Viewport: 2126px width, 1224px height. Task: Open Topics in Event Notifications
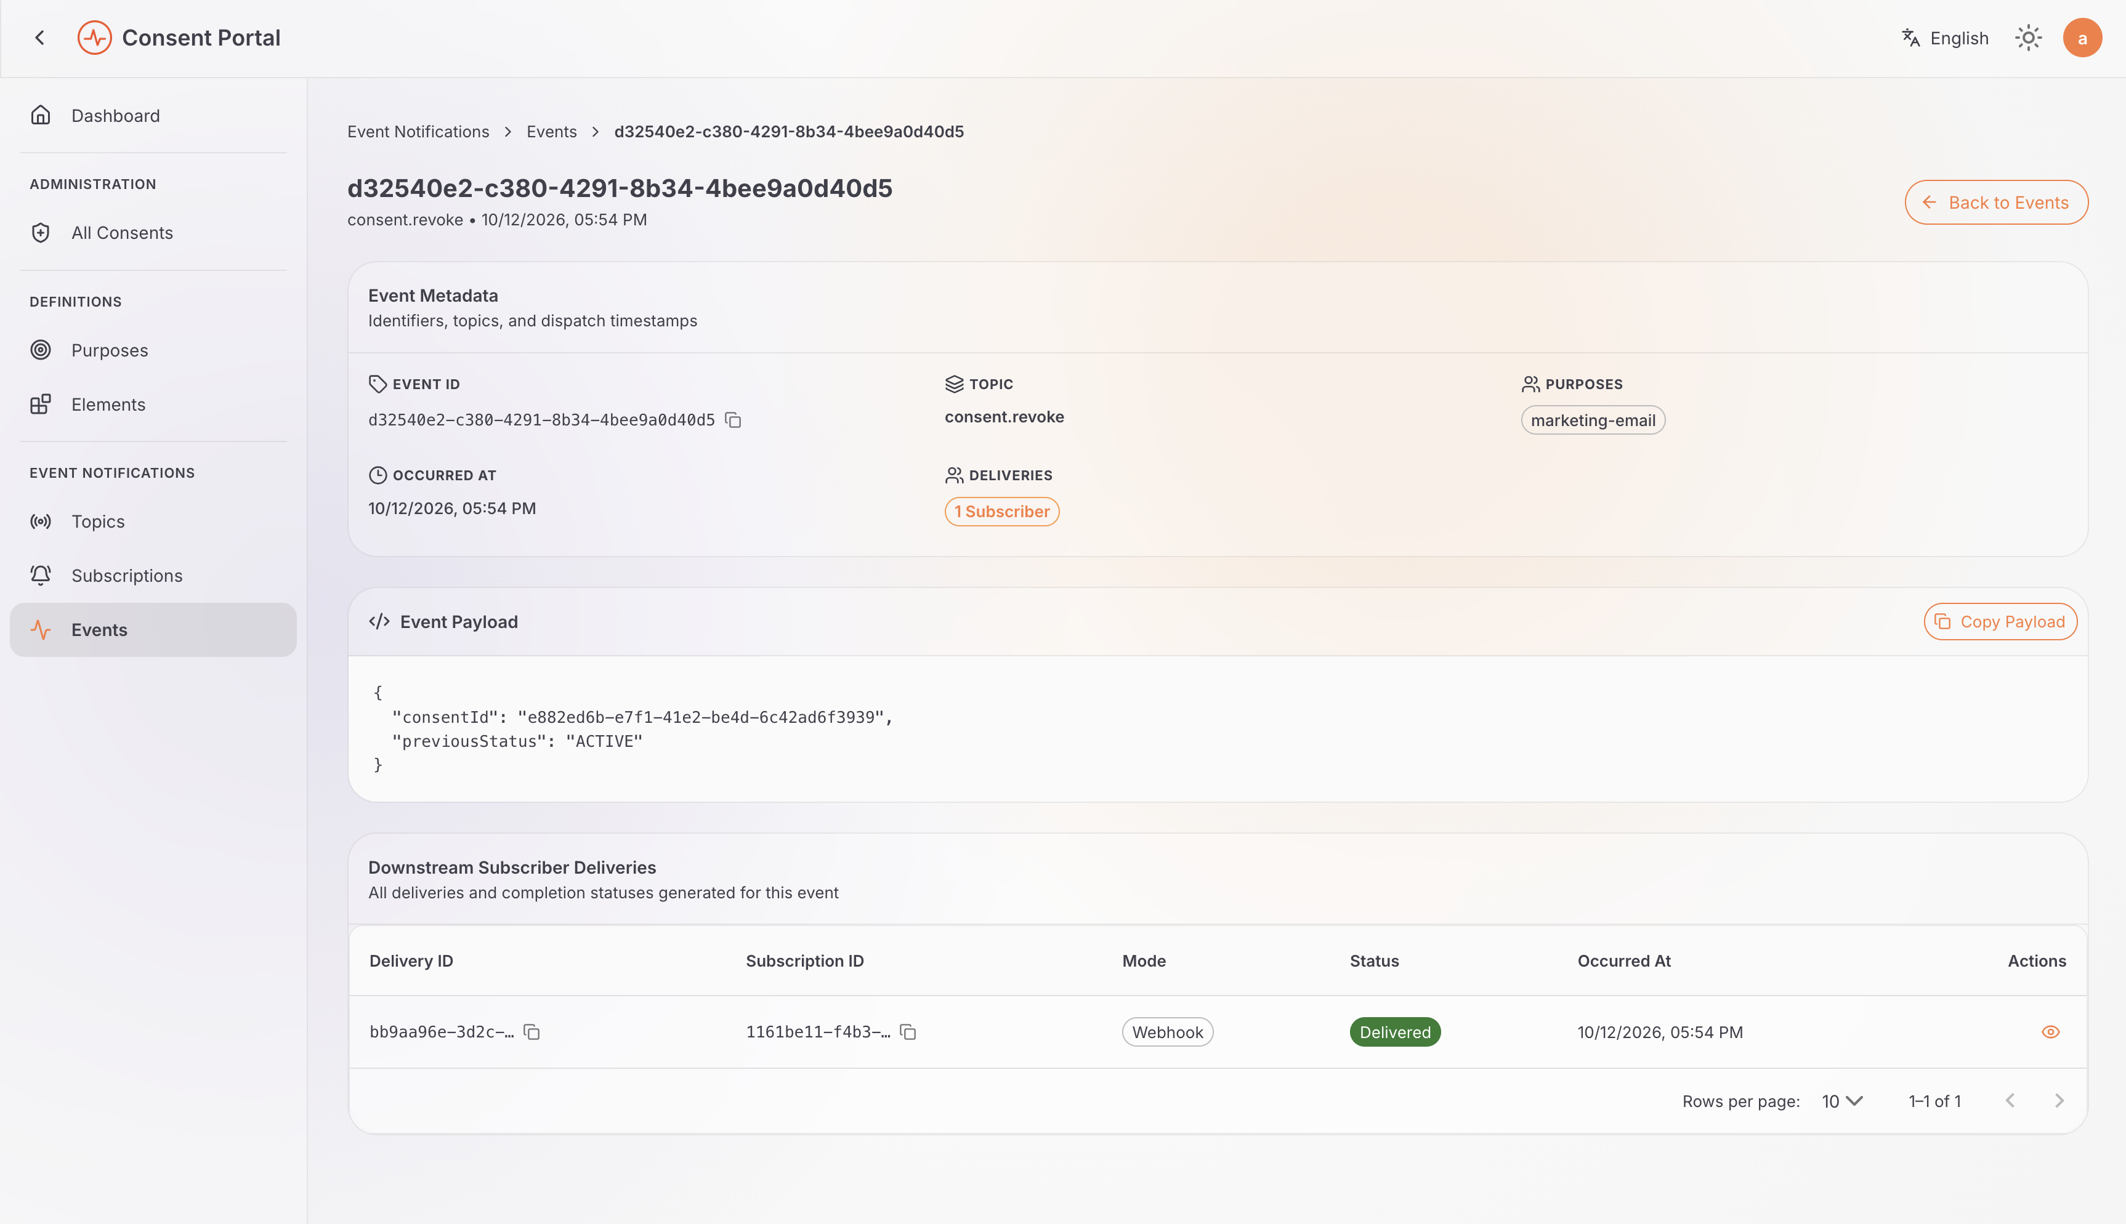point(153,521)
